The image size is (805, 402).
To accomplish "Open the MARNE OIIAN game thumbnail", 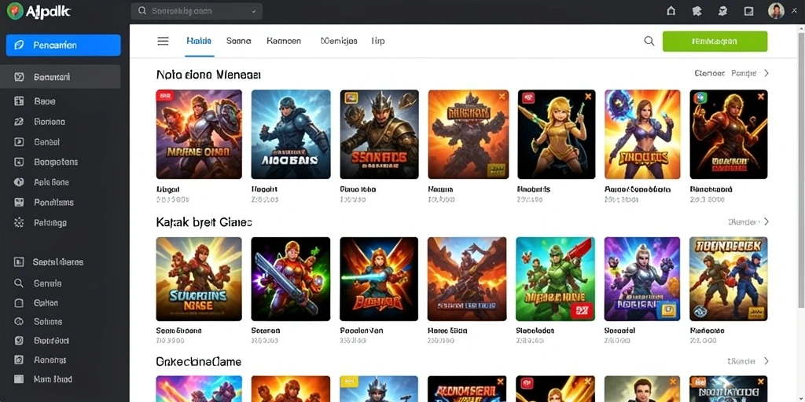I will point(199,134).
